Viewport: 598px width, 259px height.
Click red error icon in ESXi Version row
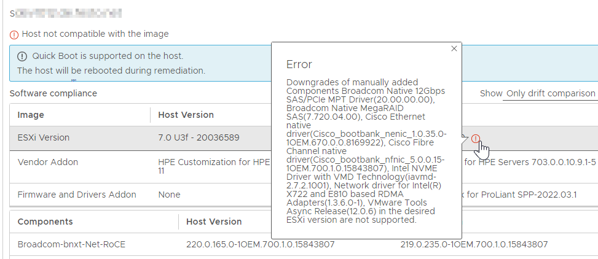tap(475, 139)
